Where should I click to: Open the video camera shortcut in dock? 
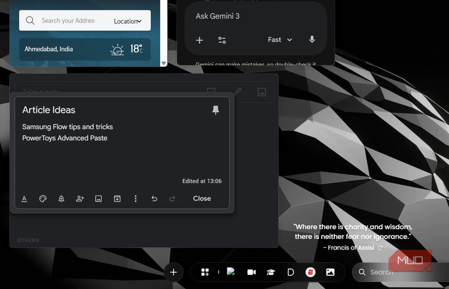pyautogui.click(x=251, y=272)
